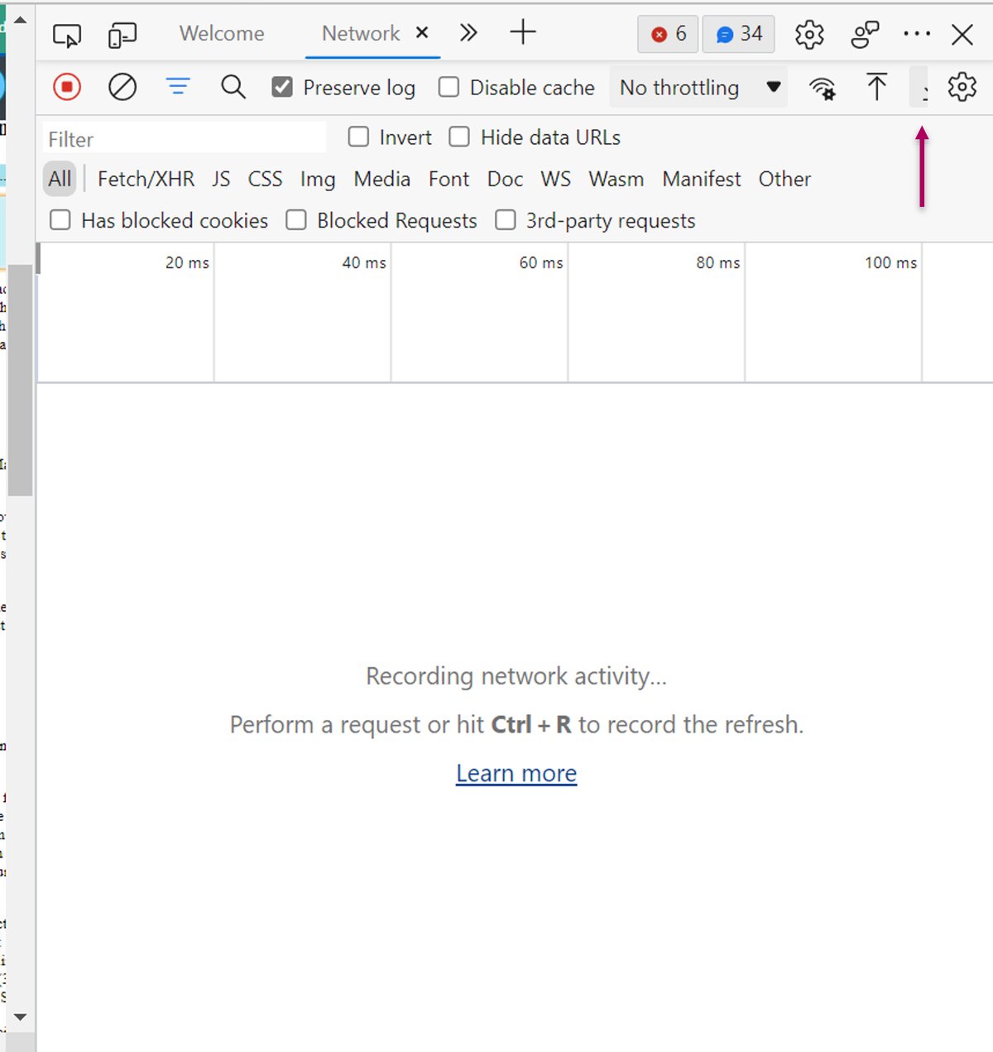
Task: Enable 3rd-party requests filter
Action: coord(505,220)
